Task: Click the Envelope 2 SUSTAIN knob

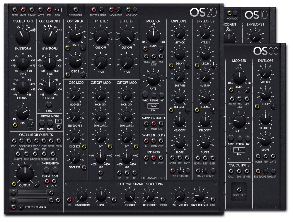Action: coord(205,77)
